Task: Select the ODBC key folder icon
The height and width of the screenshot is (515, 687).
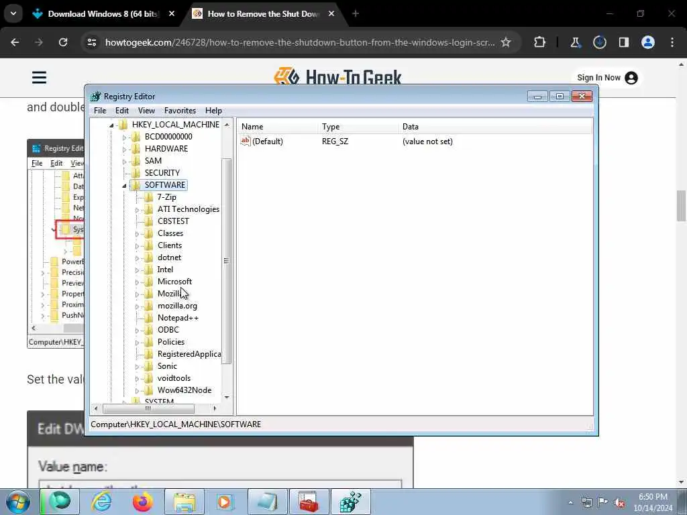Action: click(149, 330)
